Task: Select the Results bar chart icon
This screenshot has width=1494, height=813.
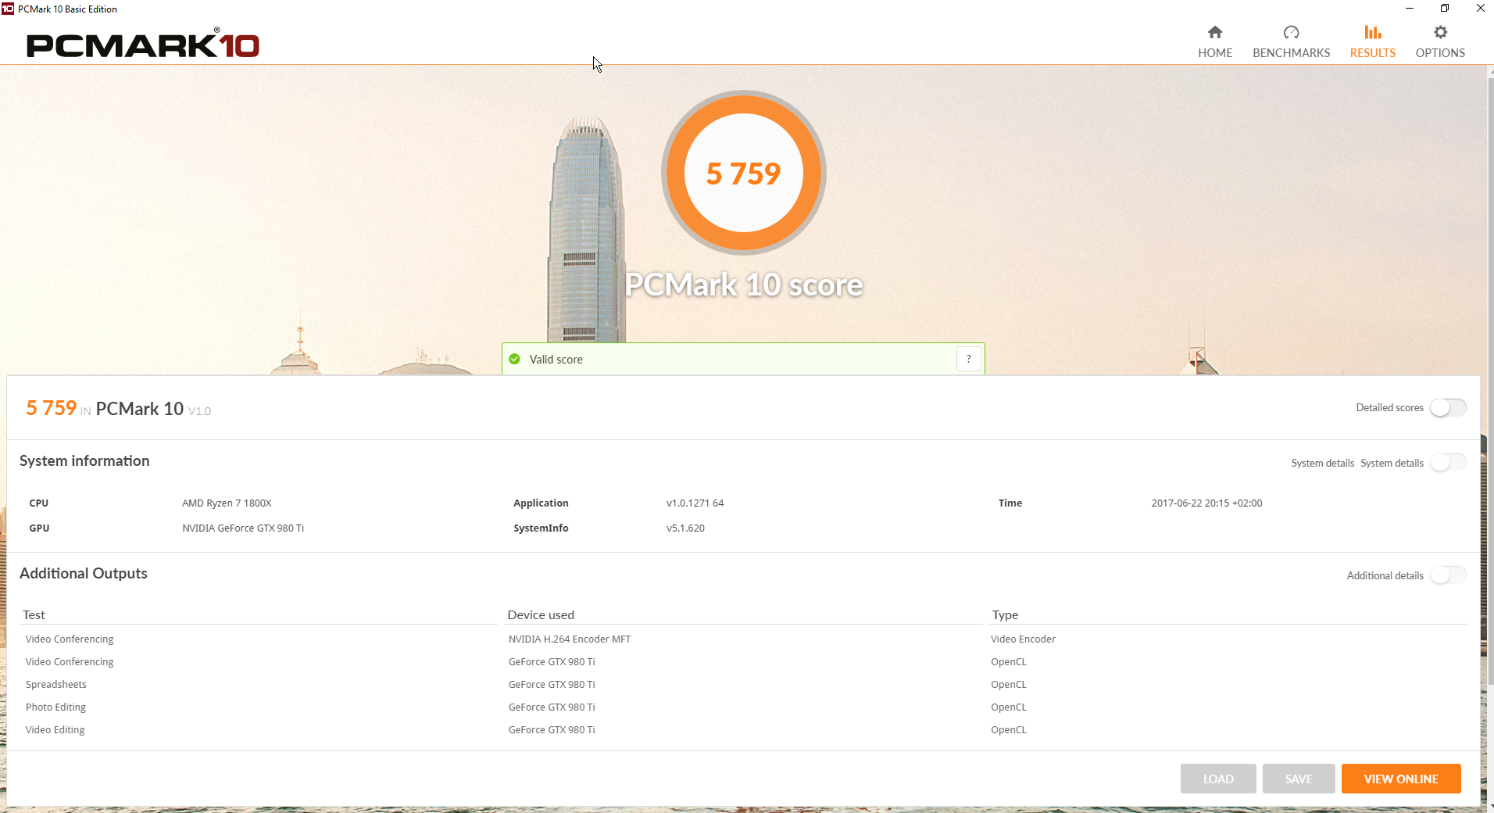Action: point(1372,32)
